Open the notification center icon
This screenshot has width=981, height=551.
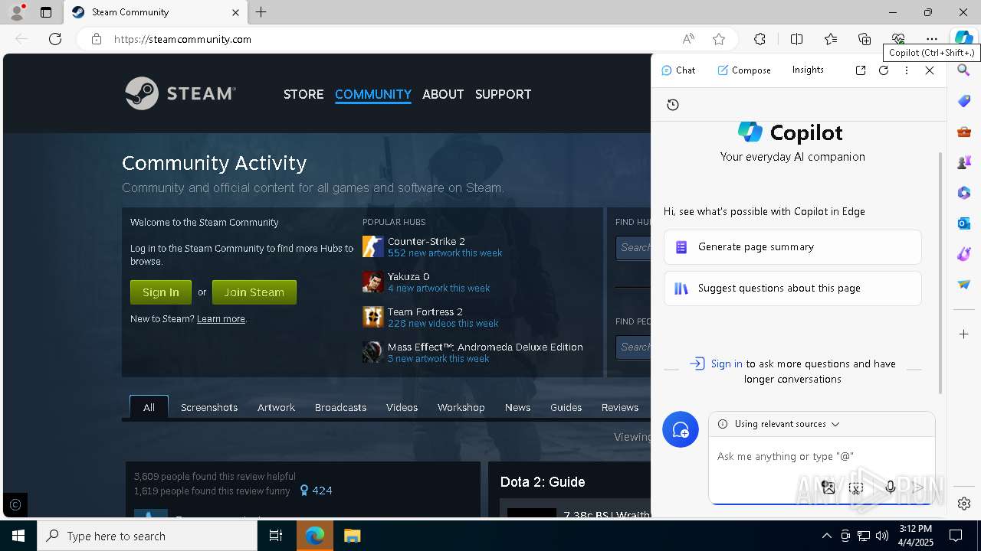coord(956,536)
